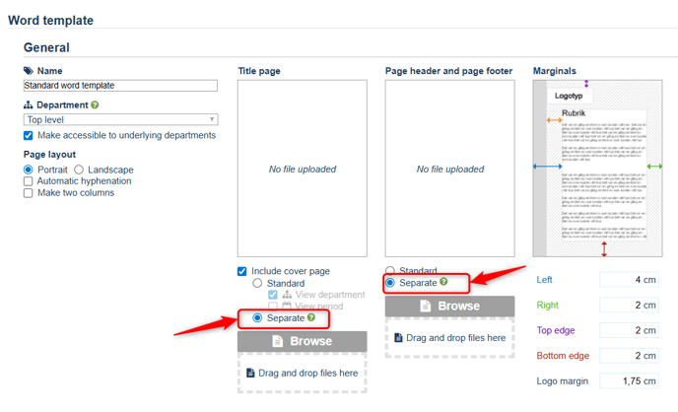The width and height of the screenshot is (678, 412).
Task: Click the help icon beside header footer Separate
Action: pos(443,283)
